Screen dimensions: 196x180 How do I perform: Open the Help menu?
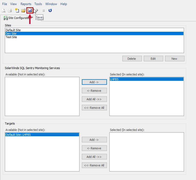pos(64,4)
